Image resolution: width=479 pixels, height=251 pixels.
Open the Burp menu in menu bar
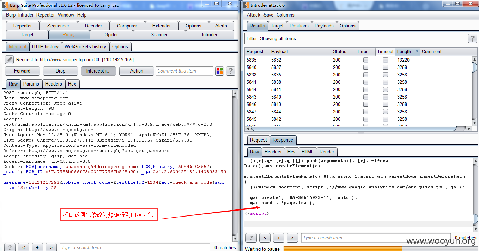pyautogui.click(x=11, y=15)
